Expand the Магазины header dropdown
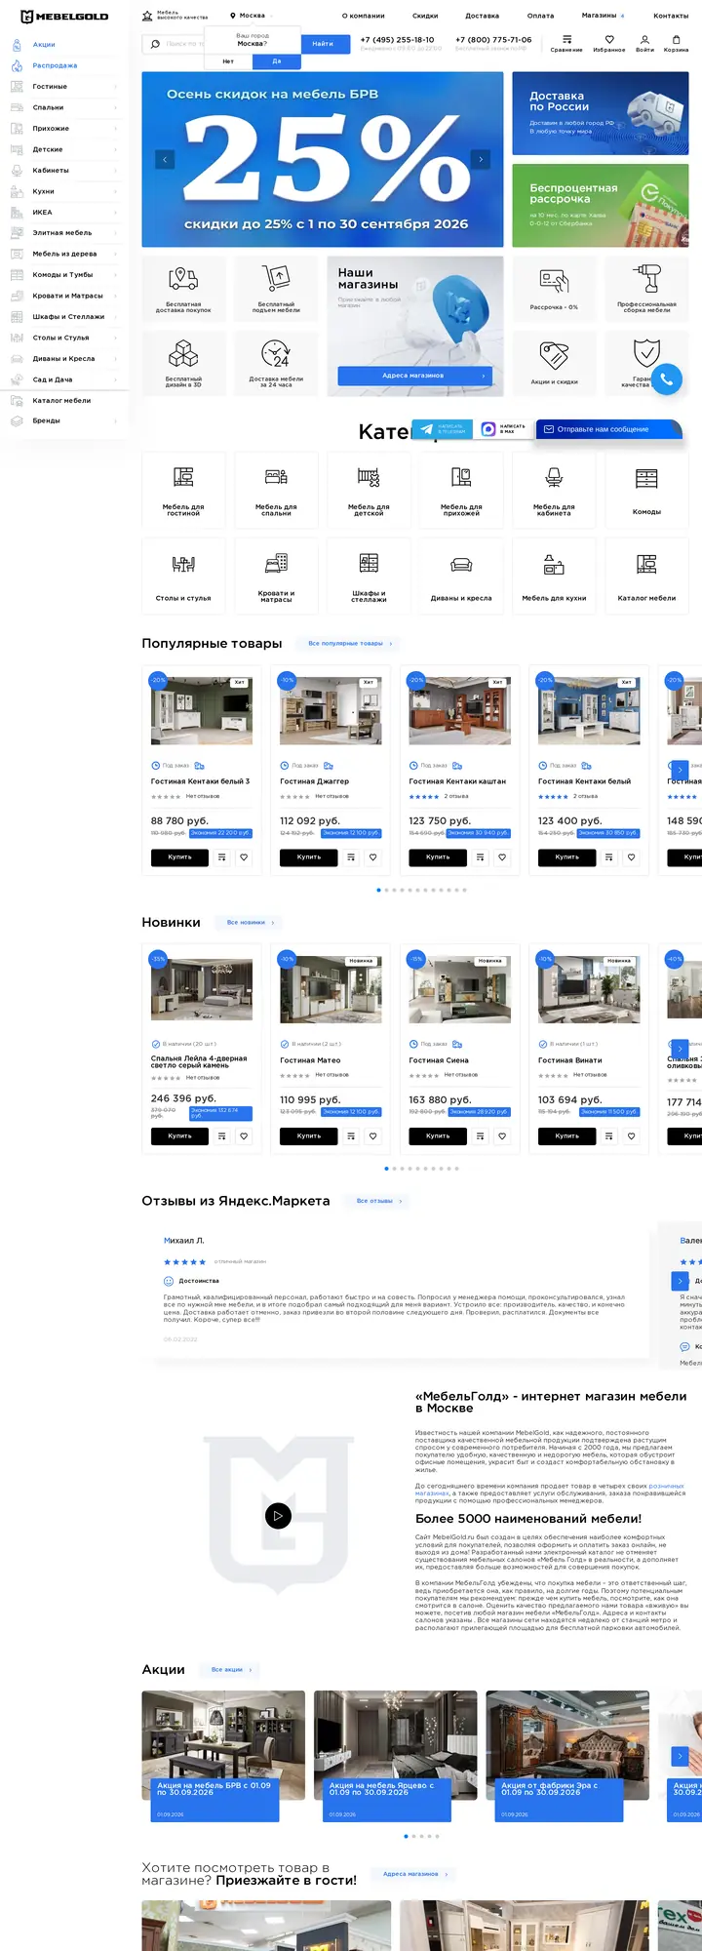Viewport: 702px width, 1951px height. [x=603, y=16]
